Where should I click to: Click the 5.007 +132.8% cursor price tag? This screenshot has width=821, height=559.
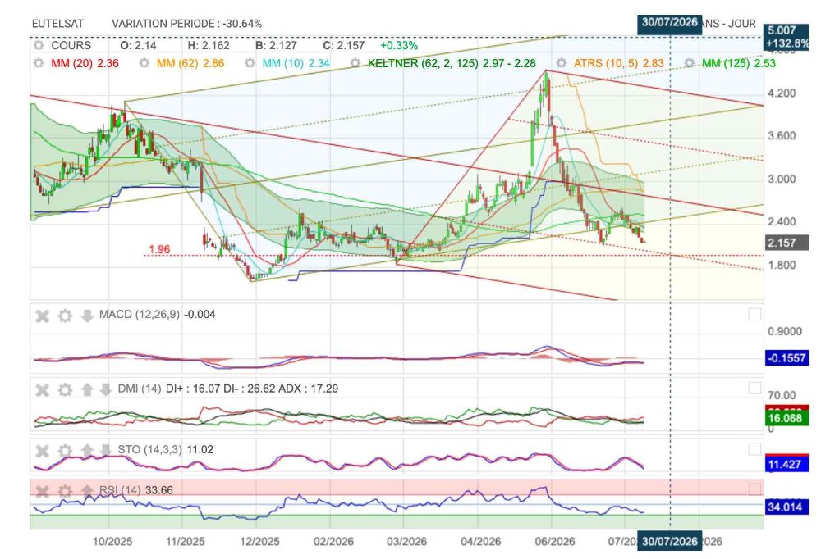(787, 37)
